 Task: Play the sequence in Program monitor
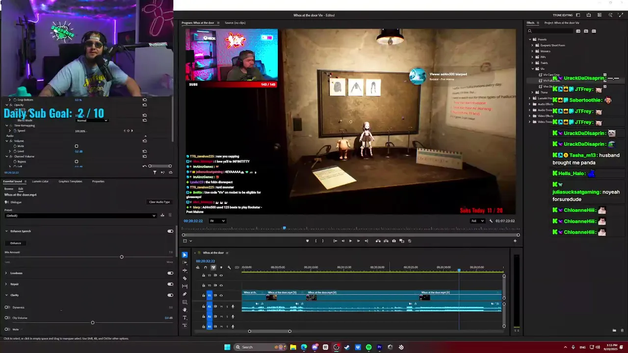click(x=350, y=241)
